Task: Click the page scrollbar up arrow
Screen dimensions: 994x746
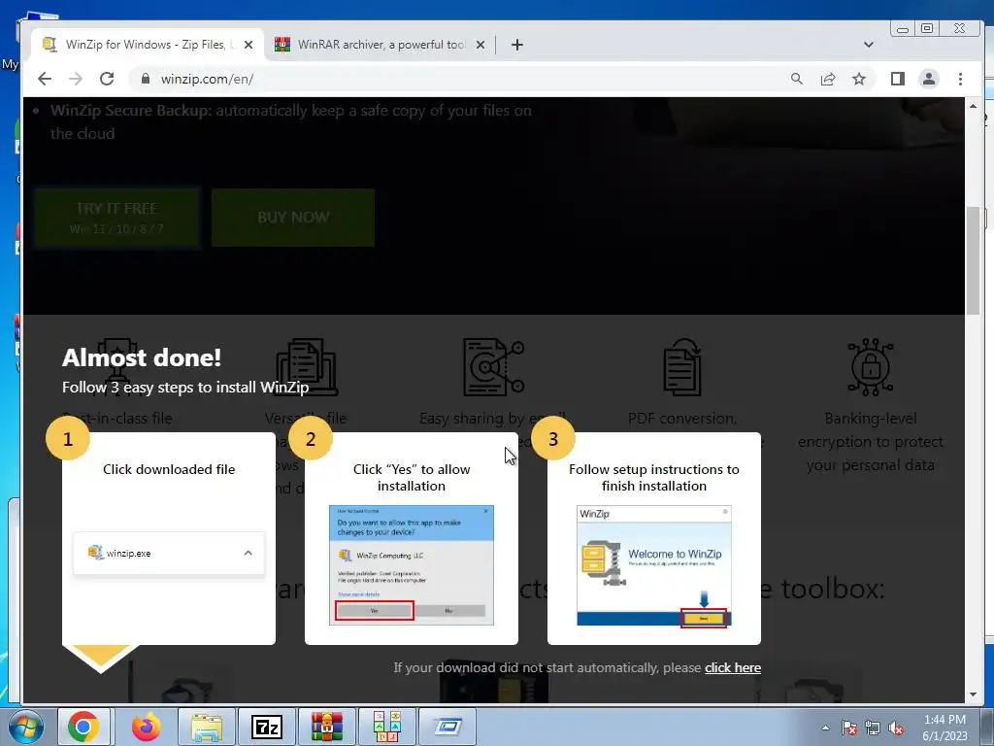Action: (x=973, y=106)
